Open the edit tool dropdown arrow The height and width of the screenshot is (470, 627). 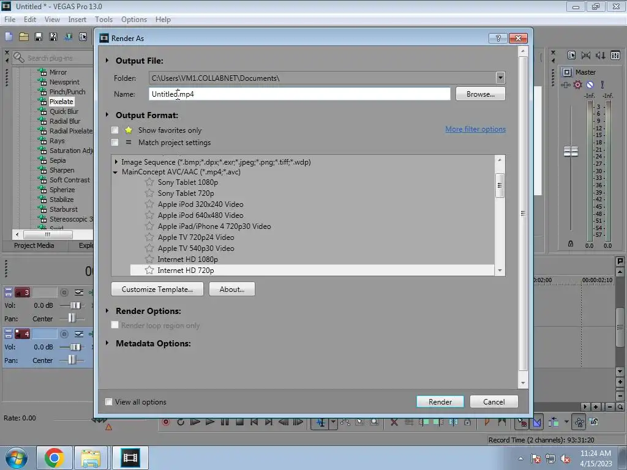tap(333, 422)
